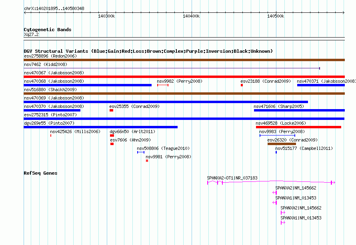Click the blue bar under nsv471606
This screenshot has height=245, width=356.
tap(299, 110)
